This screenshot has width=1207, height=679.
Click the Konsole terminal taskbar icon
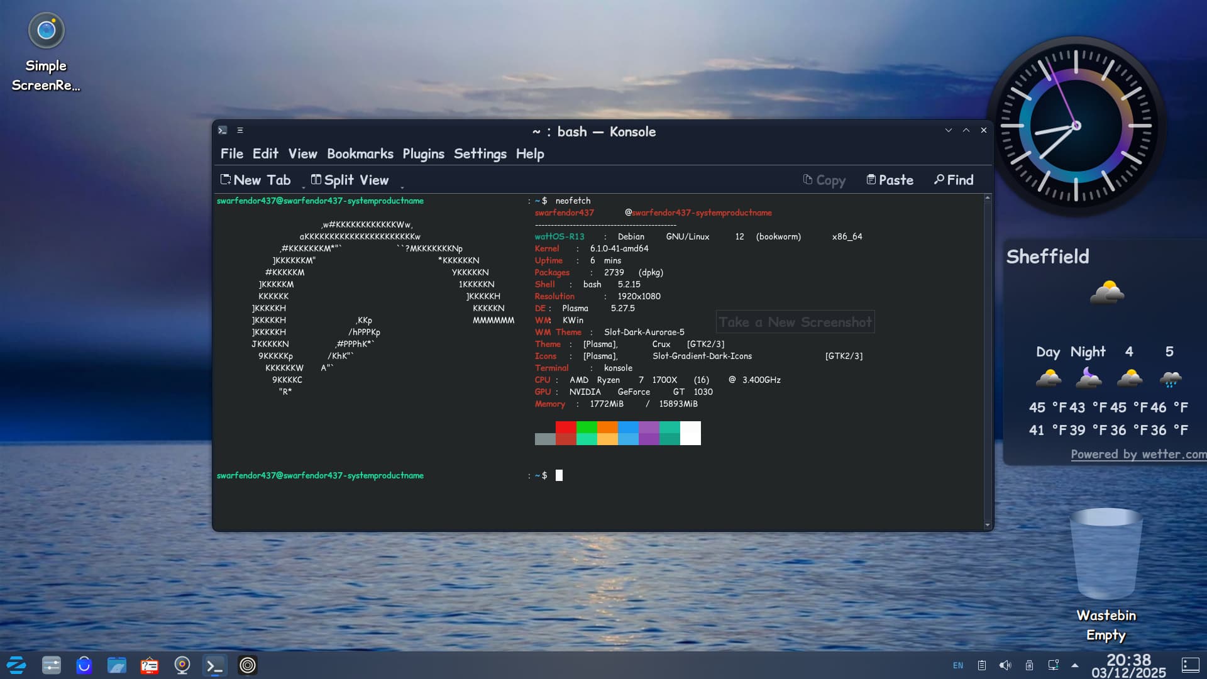[x=215, y=665]
